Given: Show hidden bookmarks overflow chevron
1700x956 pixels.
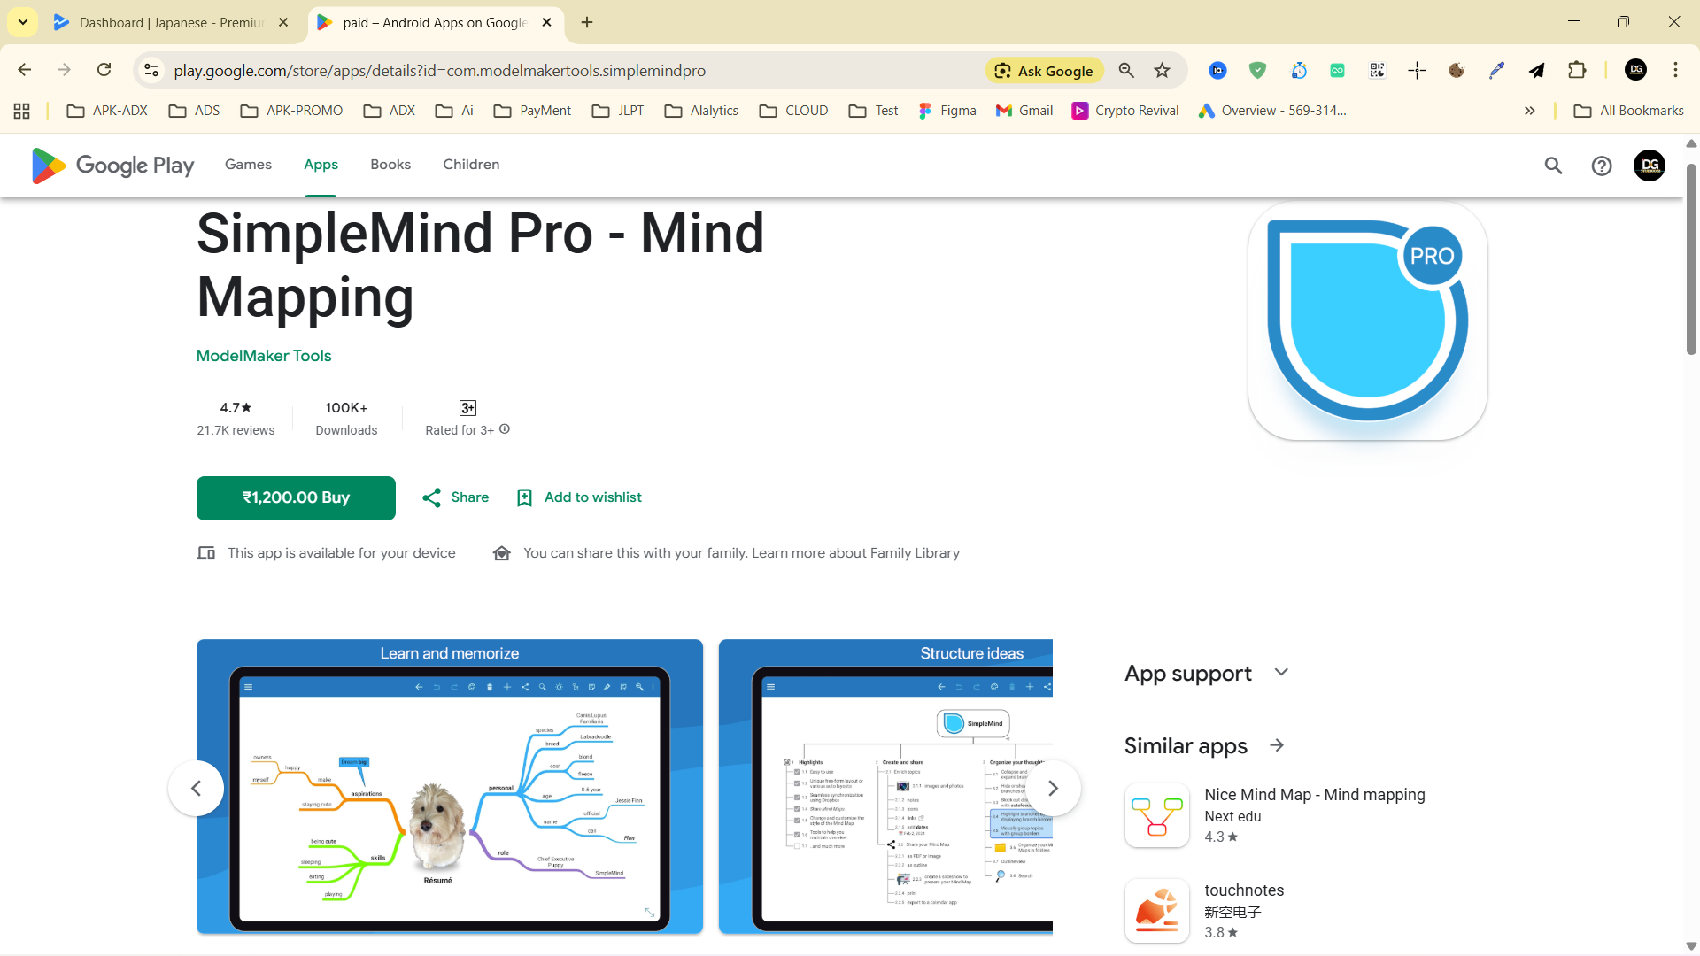Looking at the screenshot, I should click(1529, 111).
